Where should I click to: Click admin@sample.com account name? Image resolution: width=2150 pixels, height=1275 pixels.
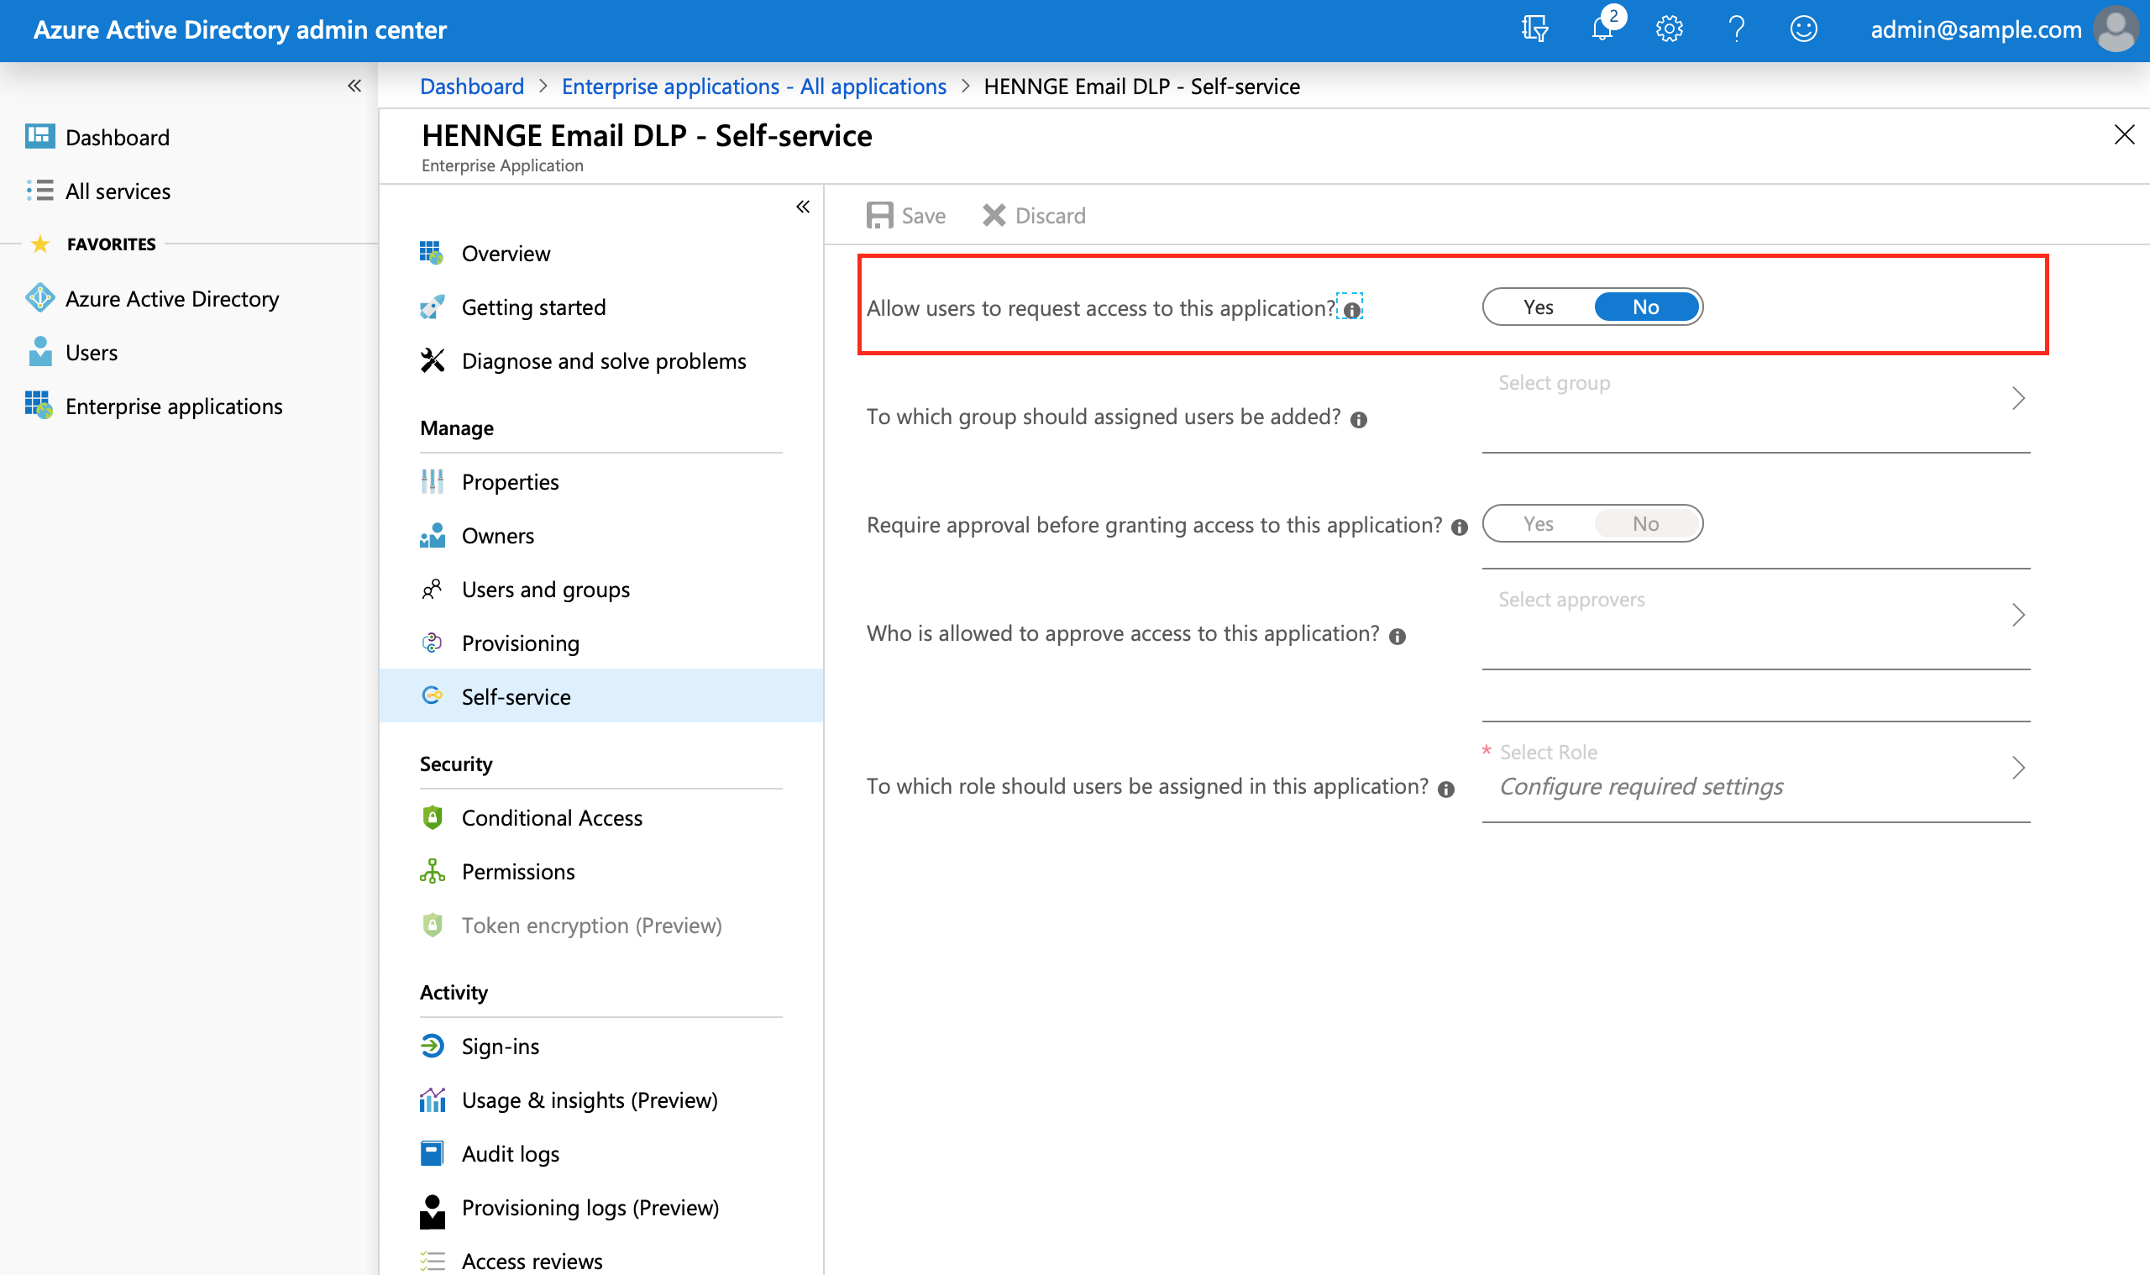point(1975,29)
